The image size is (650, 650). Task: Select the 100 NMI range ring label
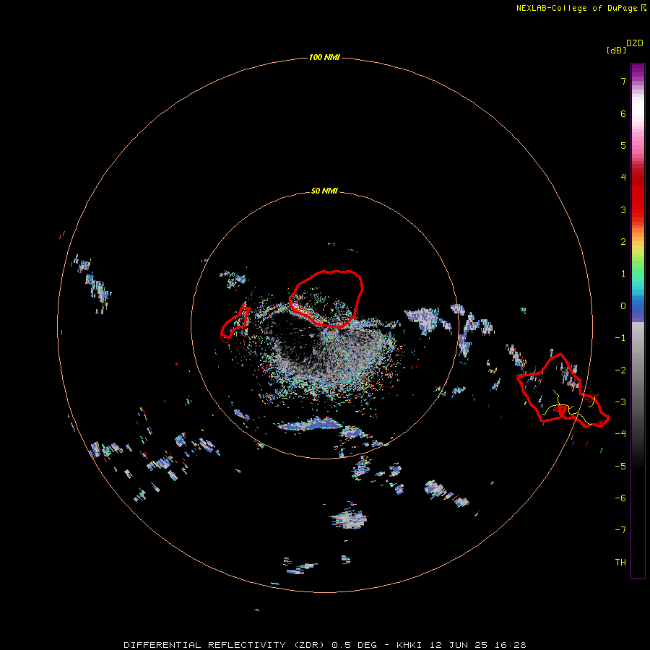coord(324,57)
